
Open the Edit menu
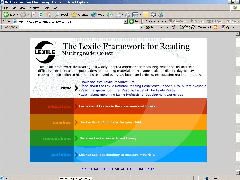point(14,8)
